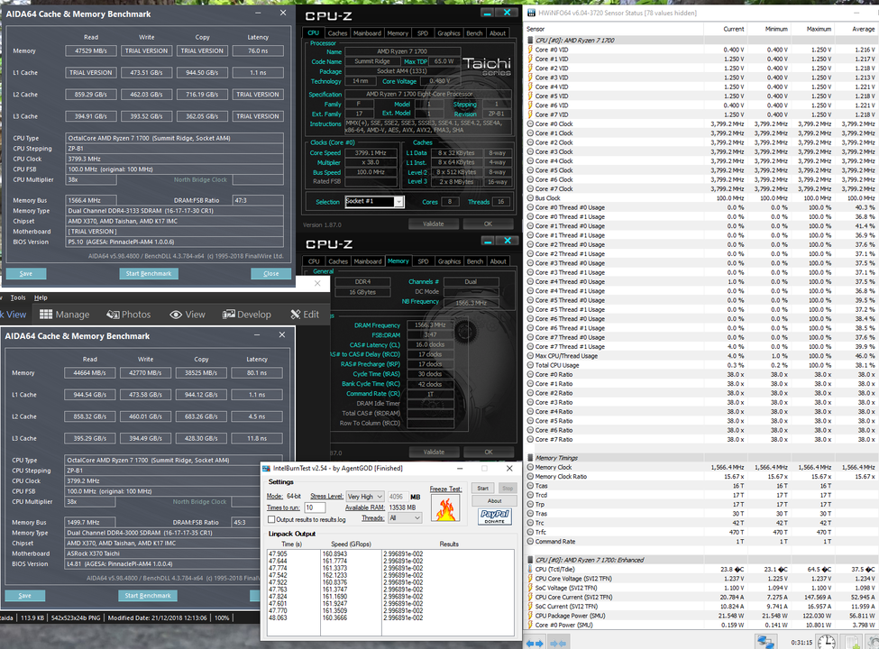The width and height of the screenshot is (879, 649).
Task: Click Memory Read 47529 MB/s value
Action: click(91, 51)
